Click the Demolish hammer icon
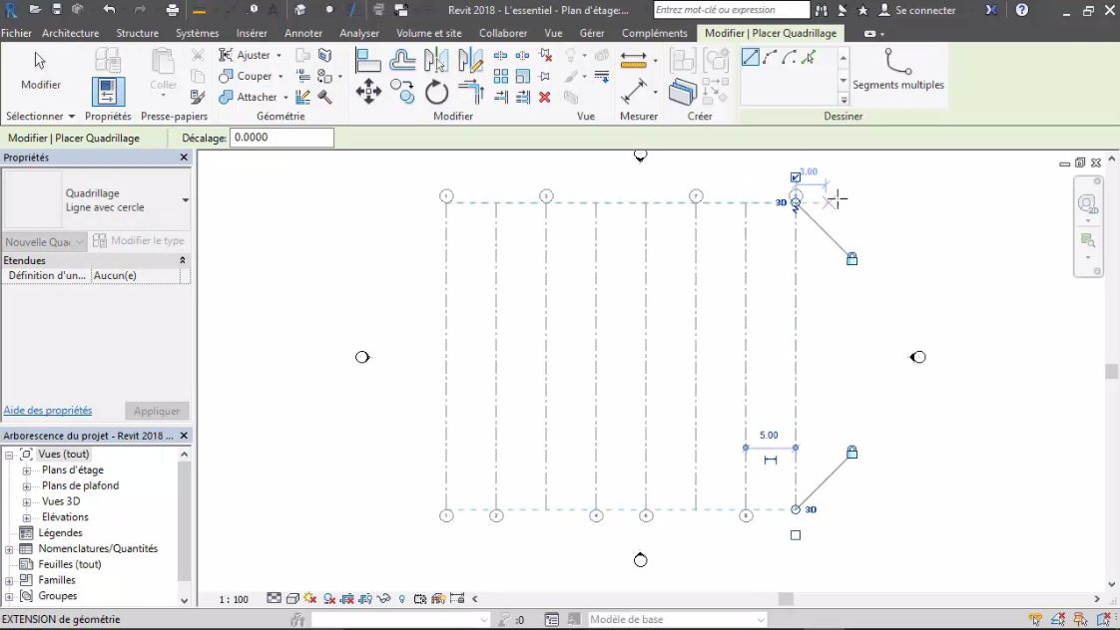 click(x=325, y=97)
